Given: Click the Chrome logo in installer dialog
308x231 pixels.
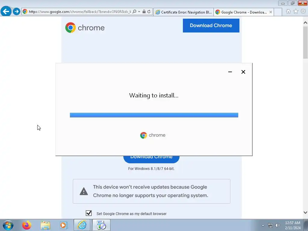Looking at the screenshot, I should click(x=152, y=135).
